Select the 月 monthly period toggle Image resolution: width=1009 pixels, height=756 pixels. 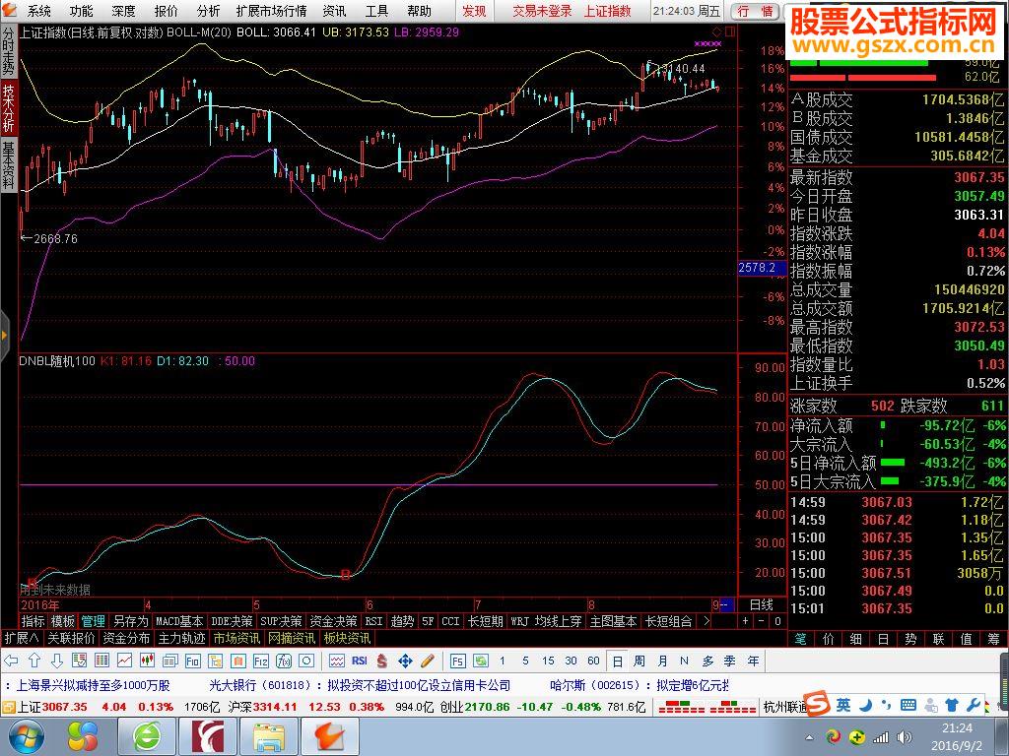pyautogui.click(x=662, y=661)
